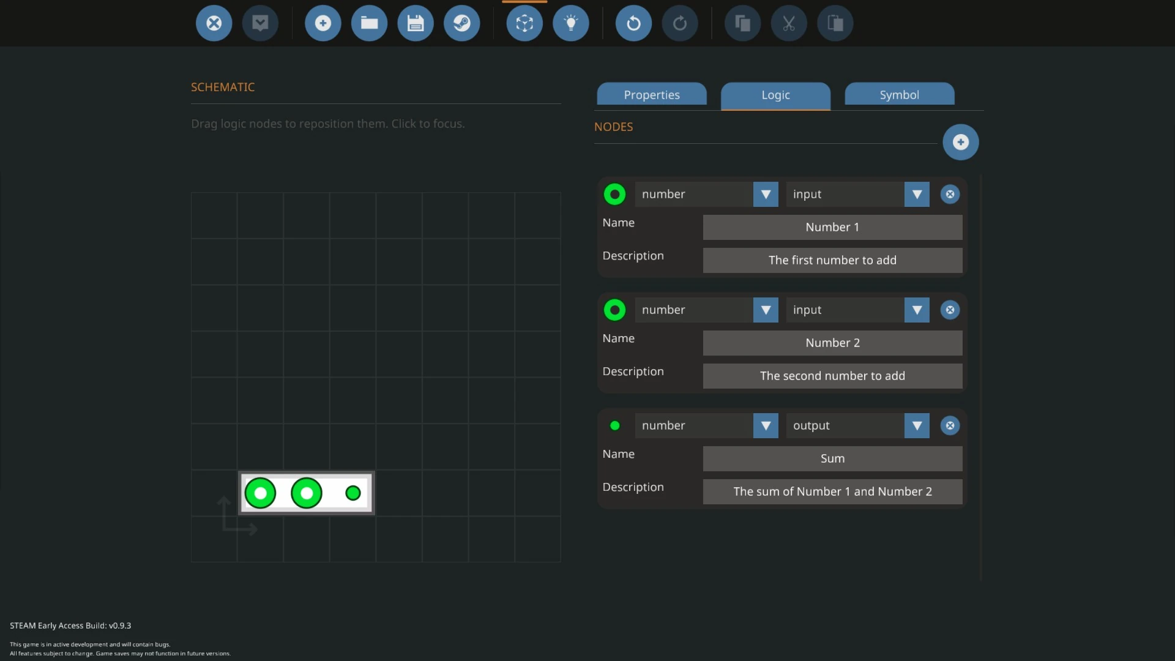Image resolution: width=1175 pixels, height=661 pixels.
Task: Click the Steam workshop upload icon
Action: (x=461, y=23)
